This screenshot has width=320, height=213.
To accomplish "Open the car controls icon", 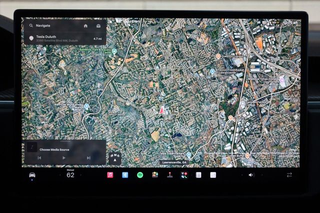I will (x=32, y=175).
